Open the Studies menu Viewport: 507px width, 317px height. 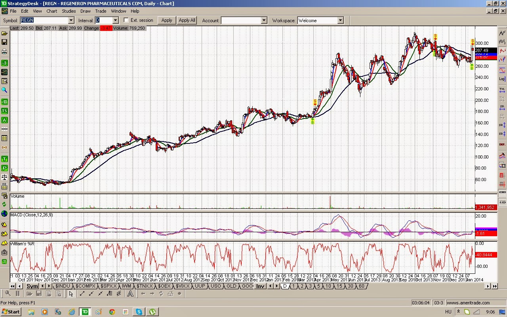click(69, 11)
